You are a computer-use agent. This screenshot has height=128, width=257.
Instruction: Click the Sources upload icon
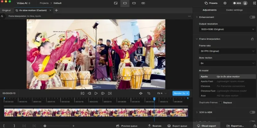(x=149, y=126)
